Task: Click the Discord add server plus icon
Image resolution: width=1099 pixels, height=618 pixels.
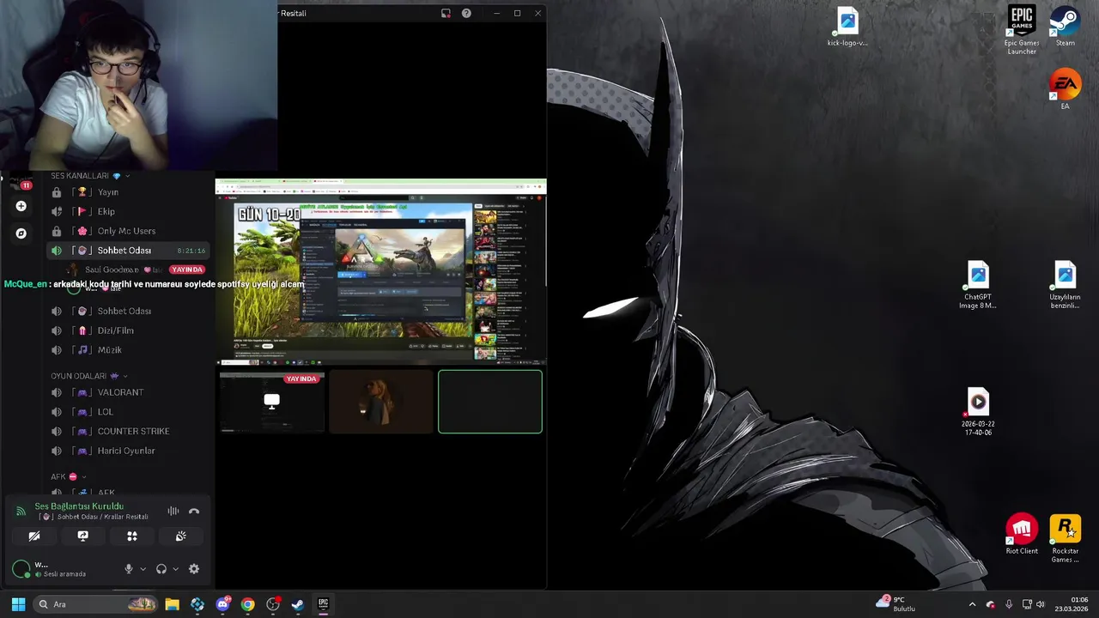Action: point(21,206)
